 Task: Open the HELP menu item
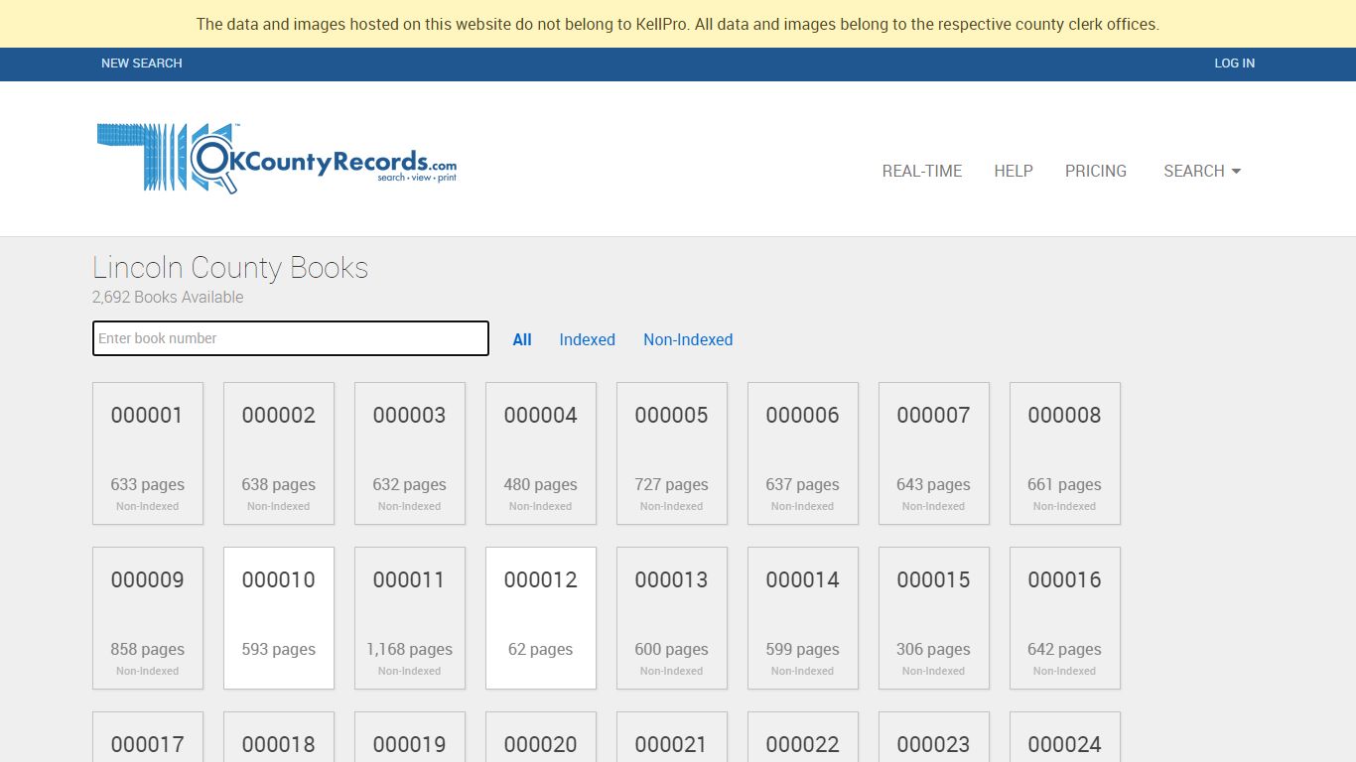pyautogui.click(x=1014, y=171)
